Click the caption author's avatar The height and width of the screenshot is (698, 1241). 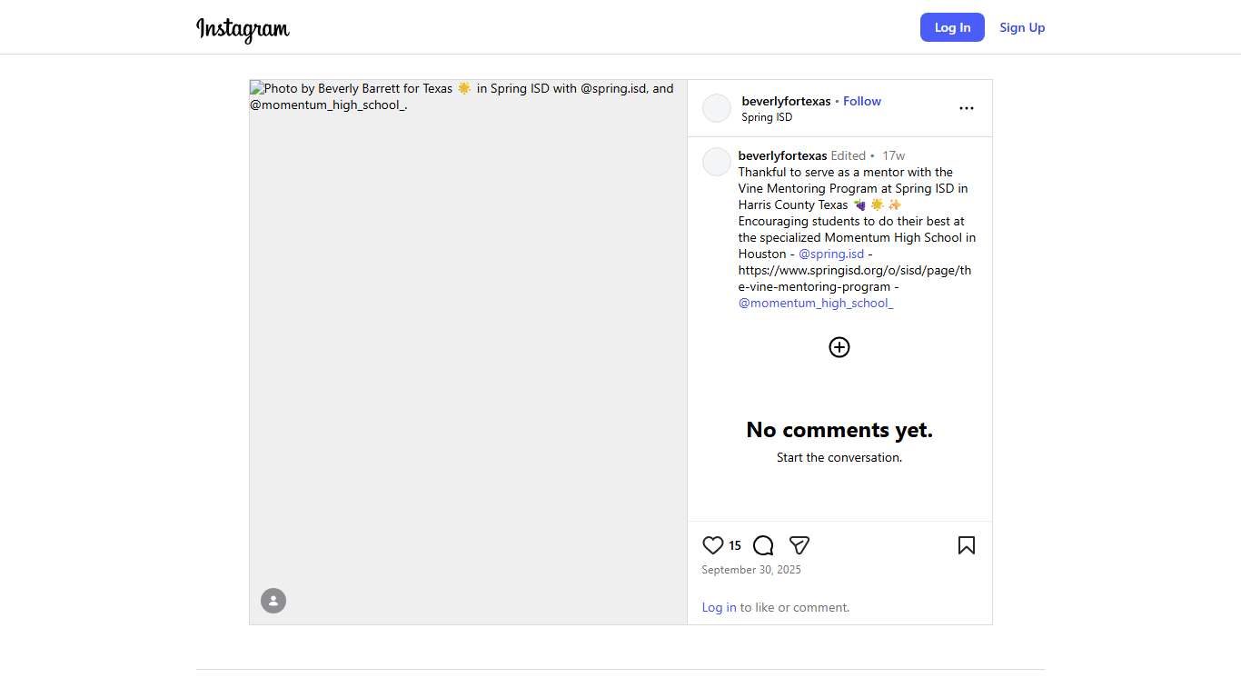717,162
